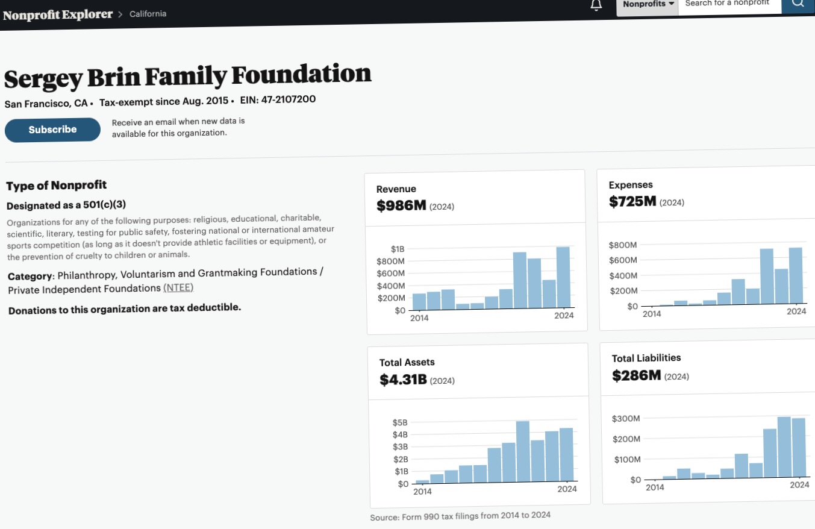Open the Nonprofits search type dropdown
Screen dimensions: 815x529
click(x=648, y=4)
